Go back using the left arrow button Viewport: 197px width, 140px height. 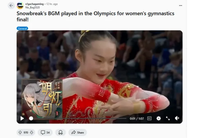(11, 6)
